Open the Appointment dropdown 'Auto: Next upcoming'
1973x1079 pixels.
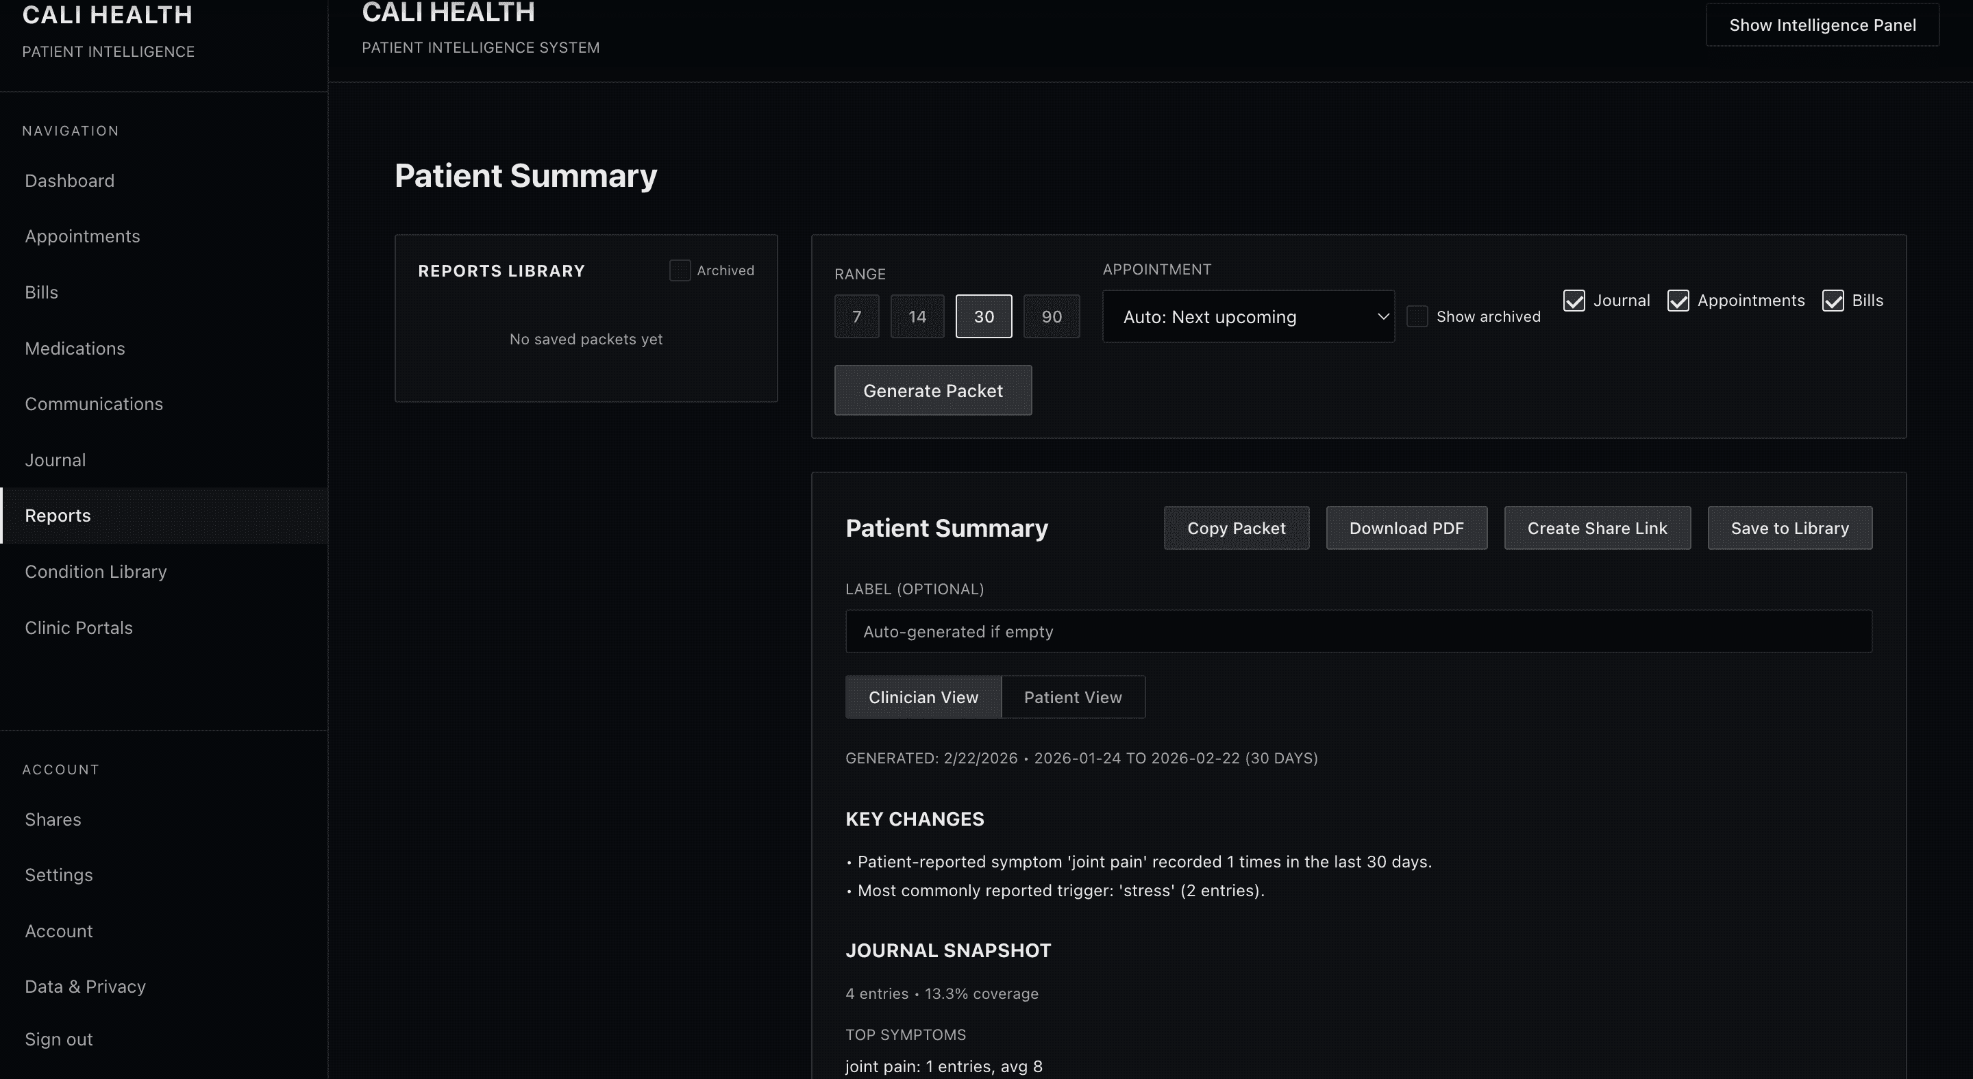[x=1248, y=316]
